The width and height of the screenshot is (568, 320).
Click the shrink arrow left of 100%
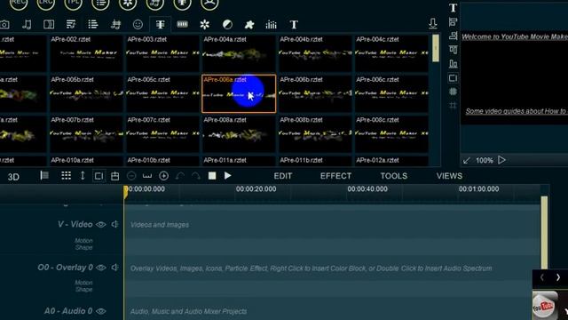467,160
